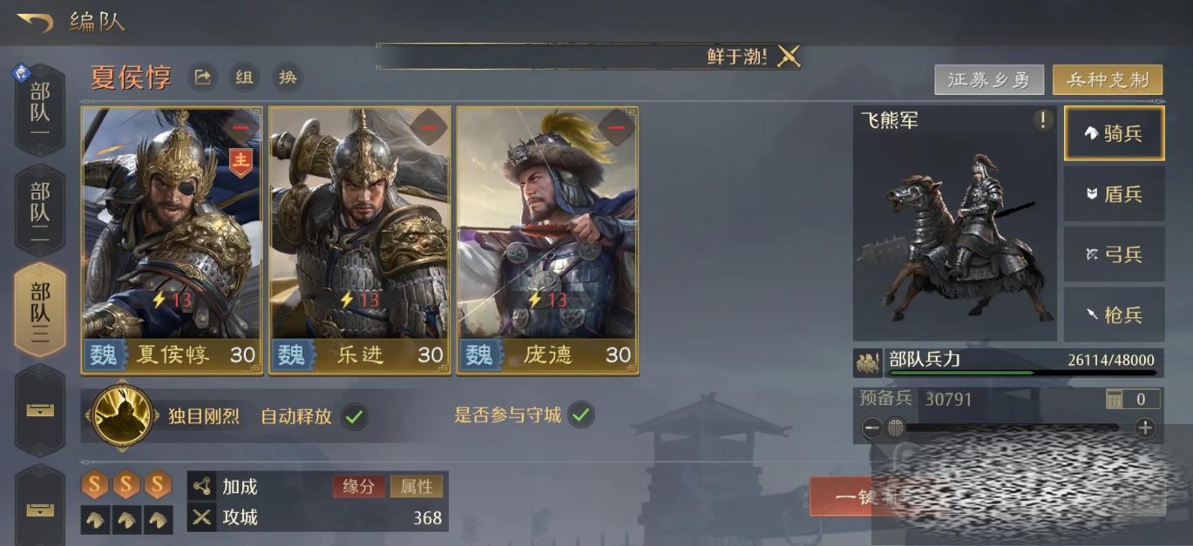The width and height of the screenshot is (1193, 546).
Task: Click the share icon beside 夏侯惇
Action: pos(202,78)
